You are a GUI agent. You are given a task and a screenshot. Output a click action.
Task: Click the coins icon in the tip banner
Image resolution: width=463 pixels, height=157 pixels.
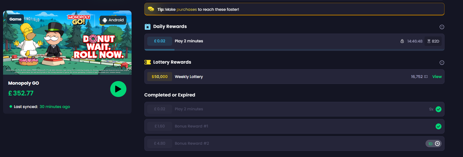pos(151,9)
